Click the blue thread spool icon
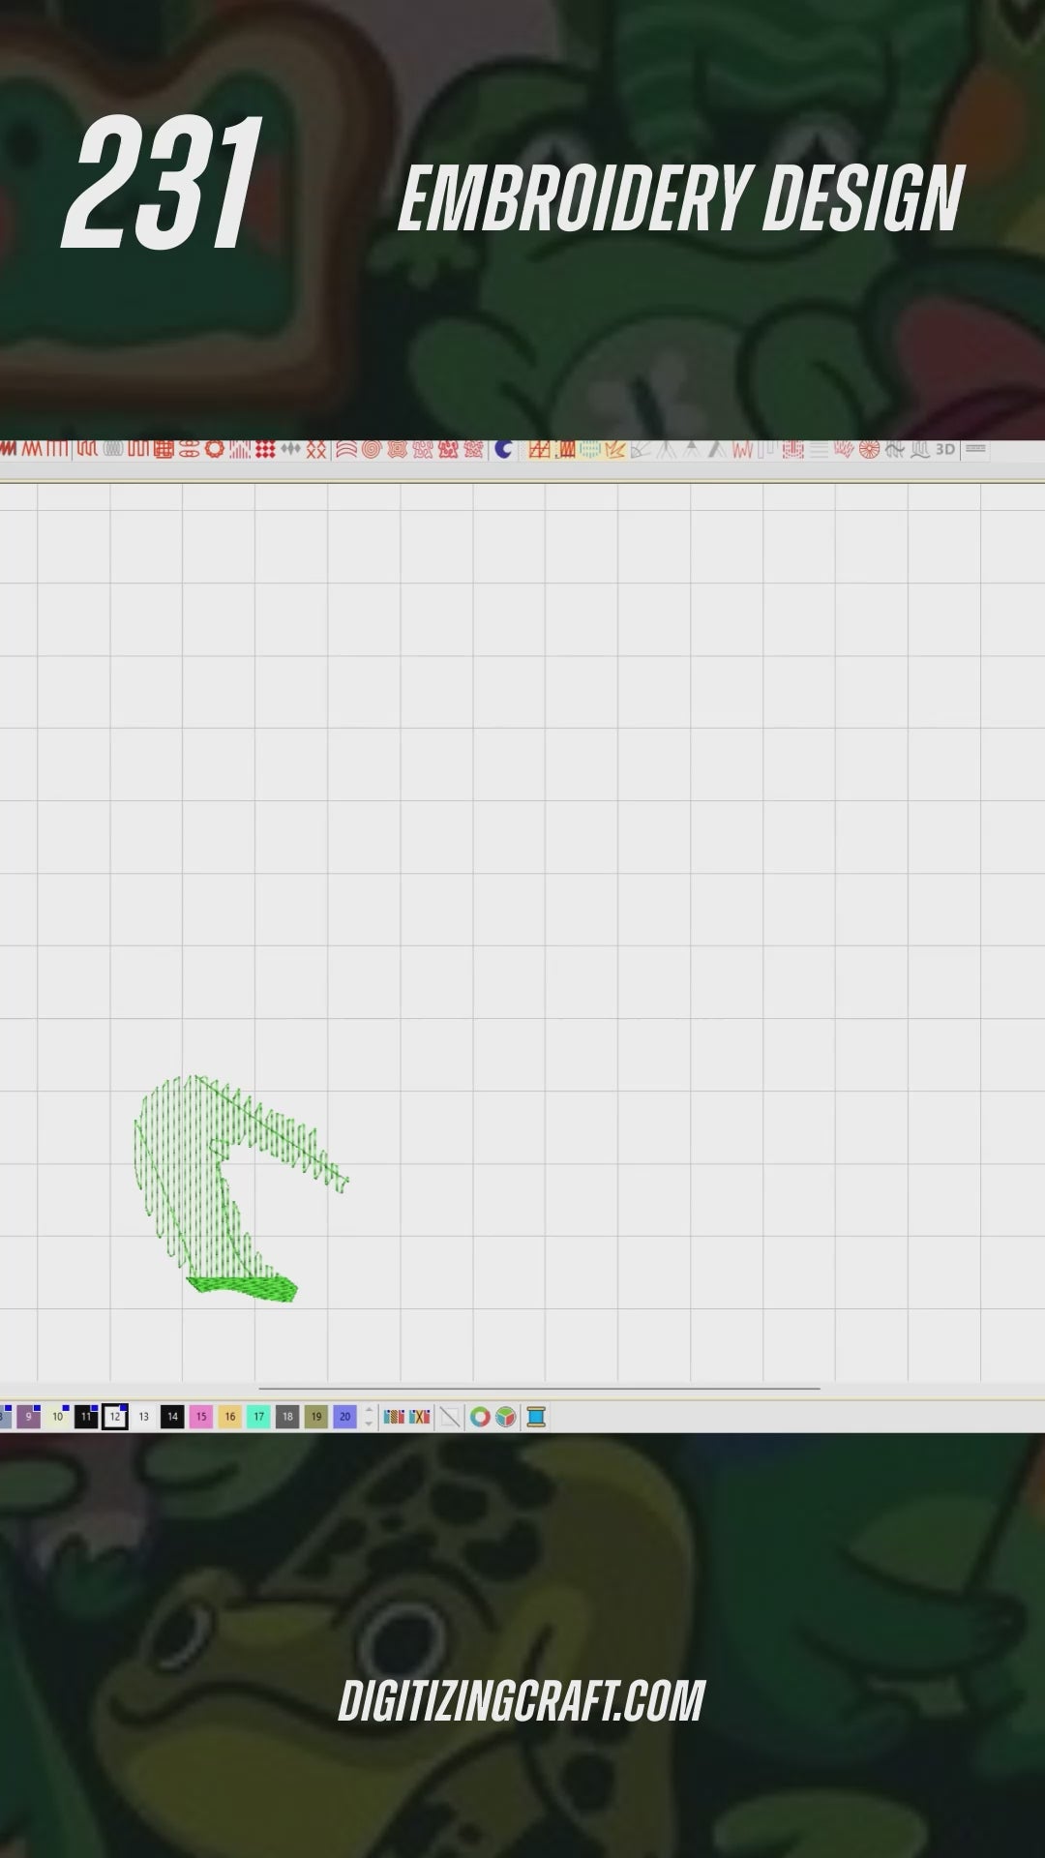Image resolution: width=1045 pixels, height=1858 pixels. point(536,1417)
